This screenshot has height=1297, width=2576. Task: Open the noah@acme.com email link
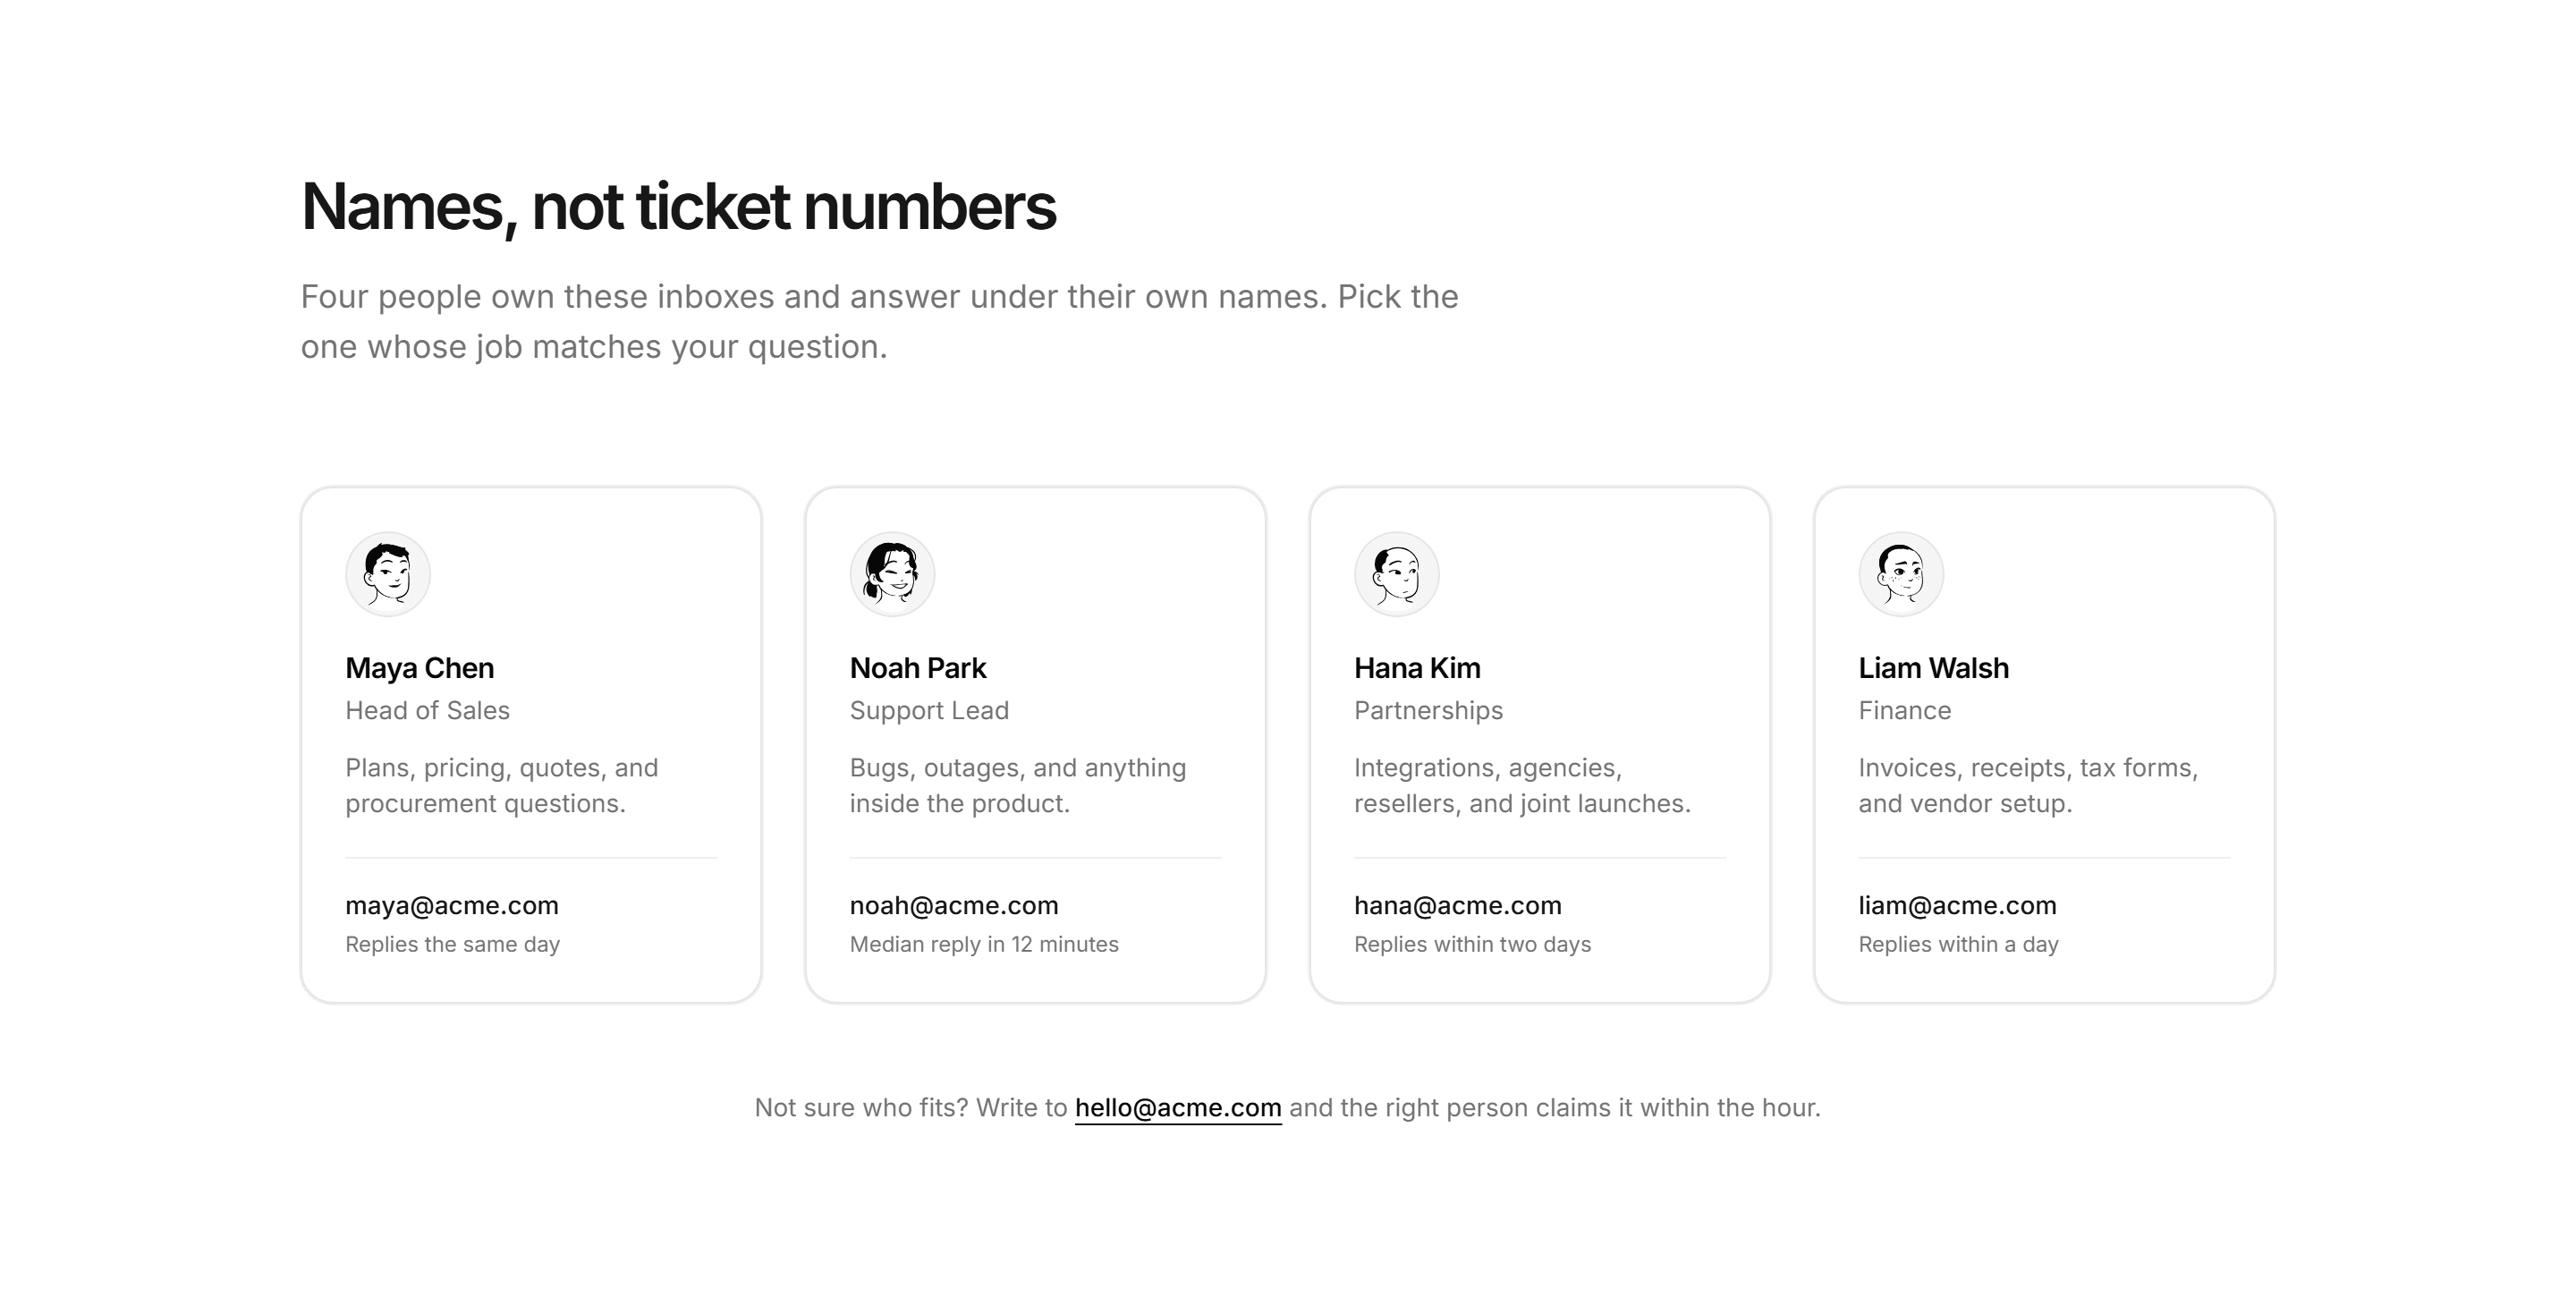(x=954, y=905)
